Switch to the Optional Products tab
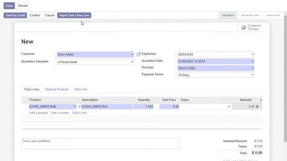Image resolution: width=287 pixels, height=161 pixels. click(x=57, y=89)
